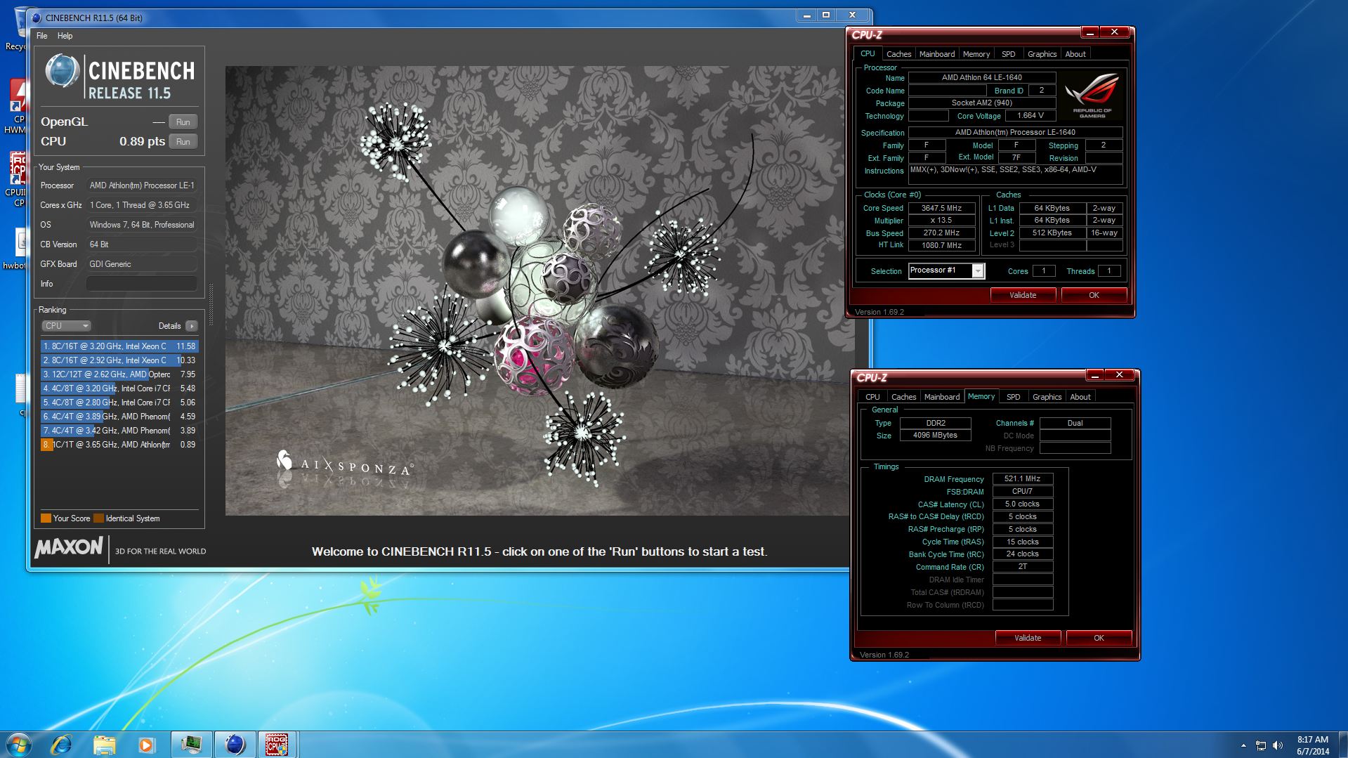Image resolution: width=1348 pixels, height=758 pixels.
Task: Click the DRAM Frequency value 521.1 MHz
Action: [1022, 478]
